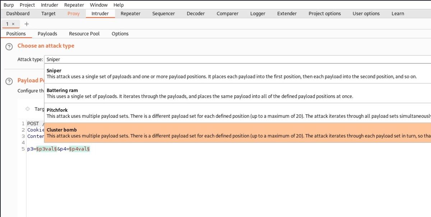The width and height of the screenshot is (431, 217).
Task: Select Intruder attack tab 1
Action: (8, 24)
